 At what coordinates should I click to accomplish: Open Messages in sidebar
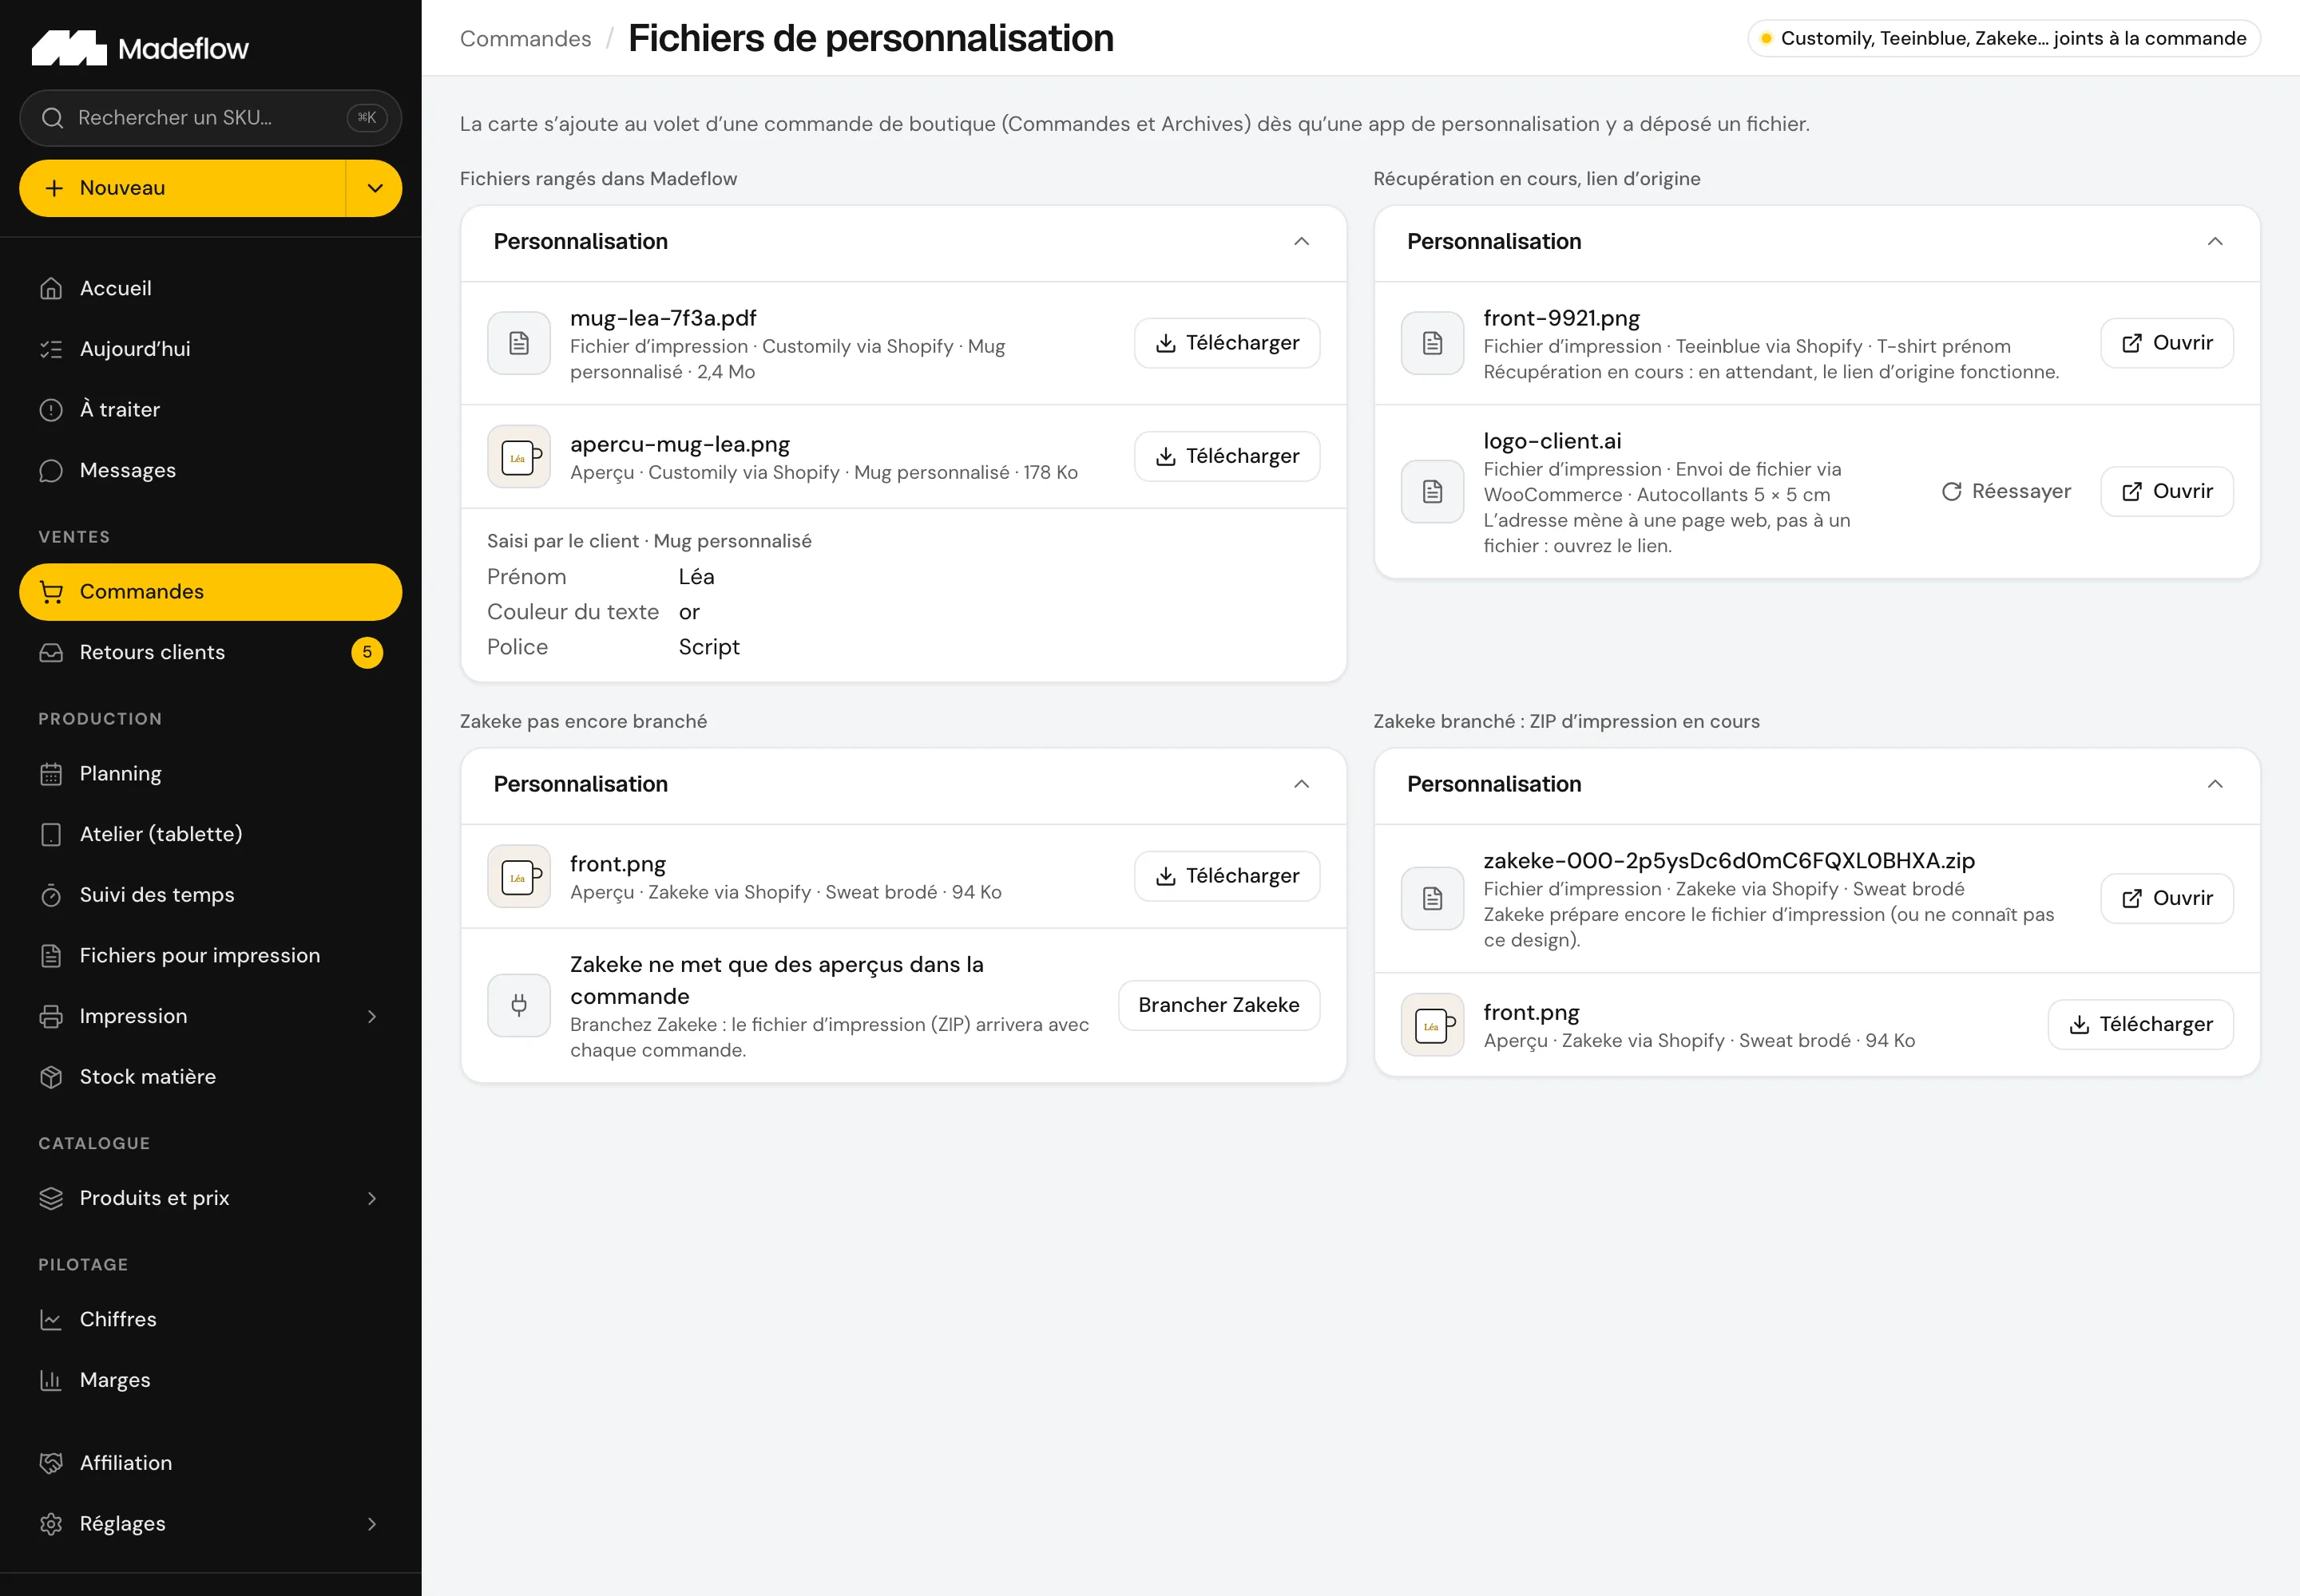(x=210, y=470)
